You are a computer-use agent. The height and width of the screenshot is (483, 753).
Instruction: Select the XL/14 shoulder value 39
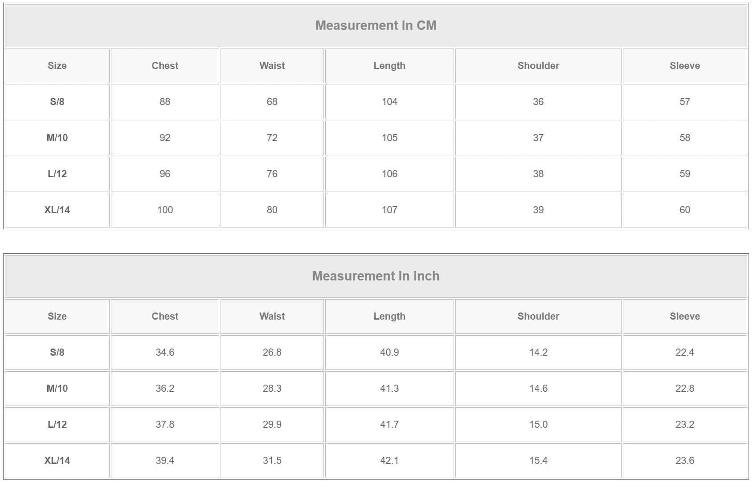coord(538,210)
